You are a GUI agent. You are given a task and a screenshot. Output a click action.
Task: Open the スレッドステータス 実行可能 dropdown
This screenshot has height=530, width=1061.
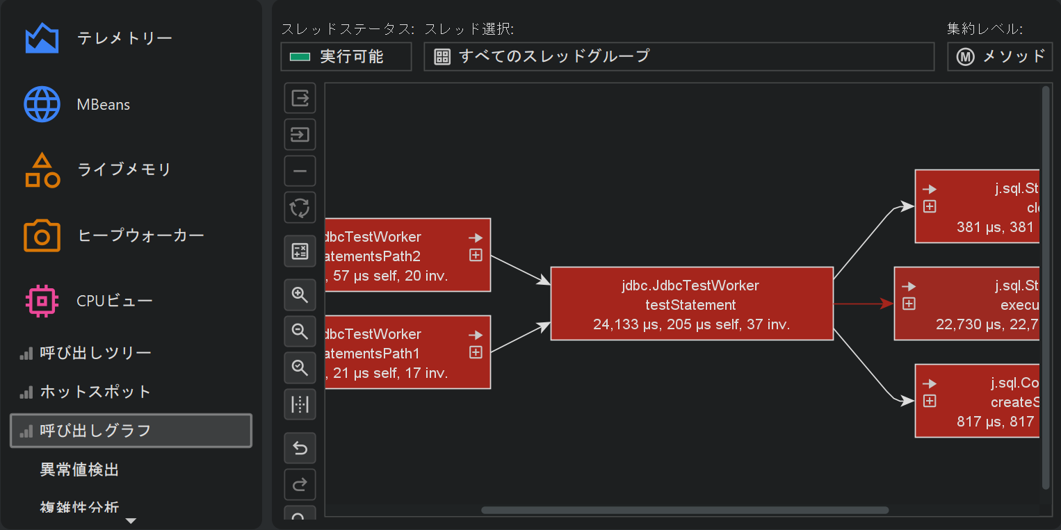pyautogui.click(x=346, y=57)
